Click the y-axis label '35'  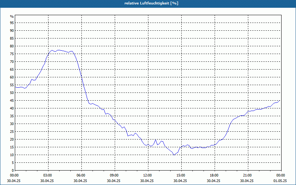[x=12, y=116]
